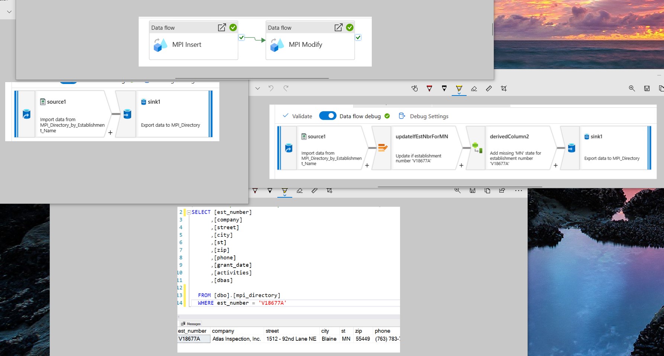664x356 pixels.
Task: Pick the red pen above the SQL query snip
Action: point(255,191)
